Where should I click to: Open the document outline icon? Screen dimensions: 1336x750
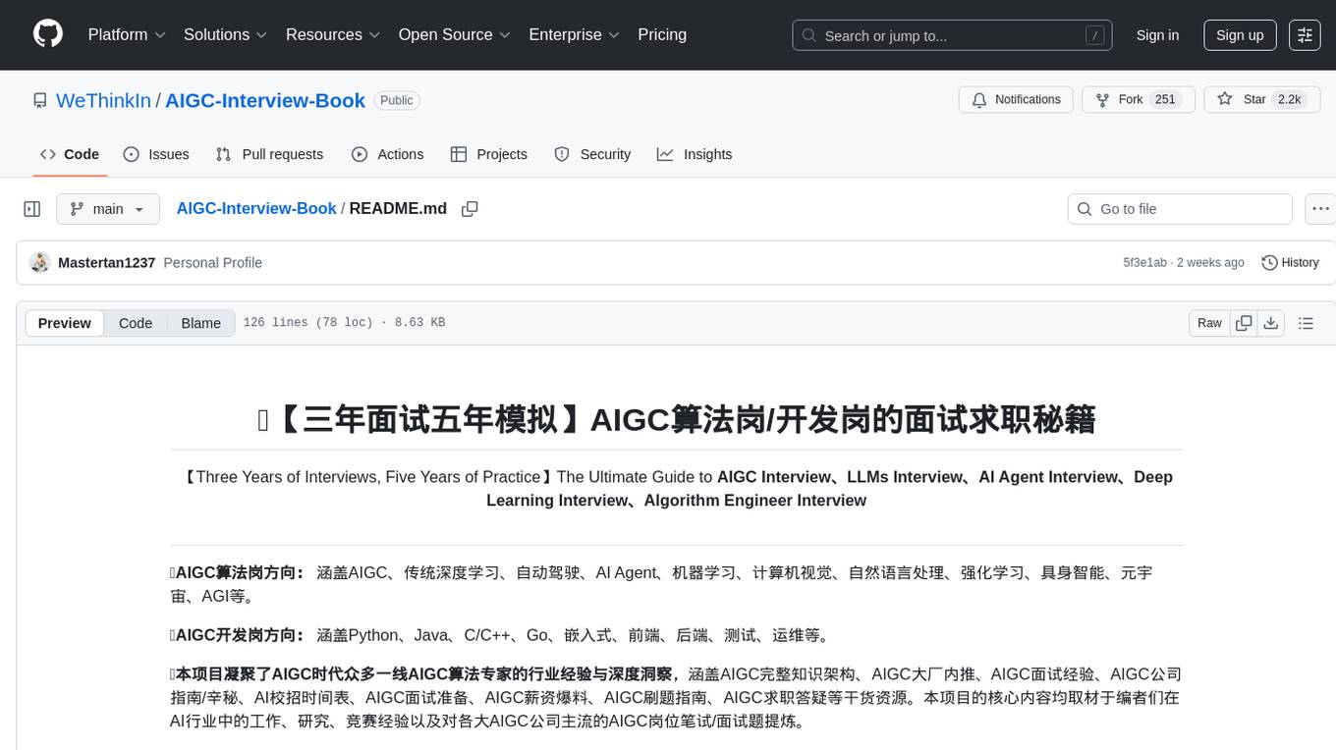pos(1306,323)
